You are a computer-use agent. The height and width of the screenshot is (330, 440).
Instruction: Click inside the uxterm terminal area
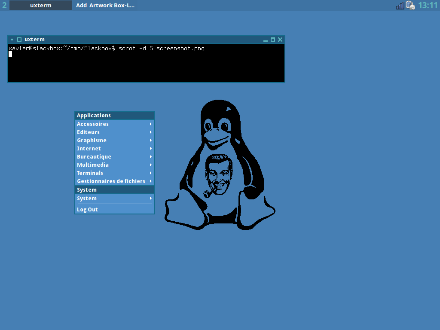coord(146,63)
